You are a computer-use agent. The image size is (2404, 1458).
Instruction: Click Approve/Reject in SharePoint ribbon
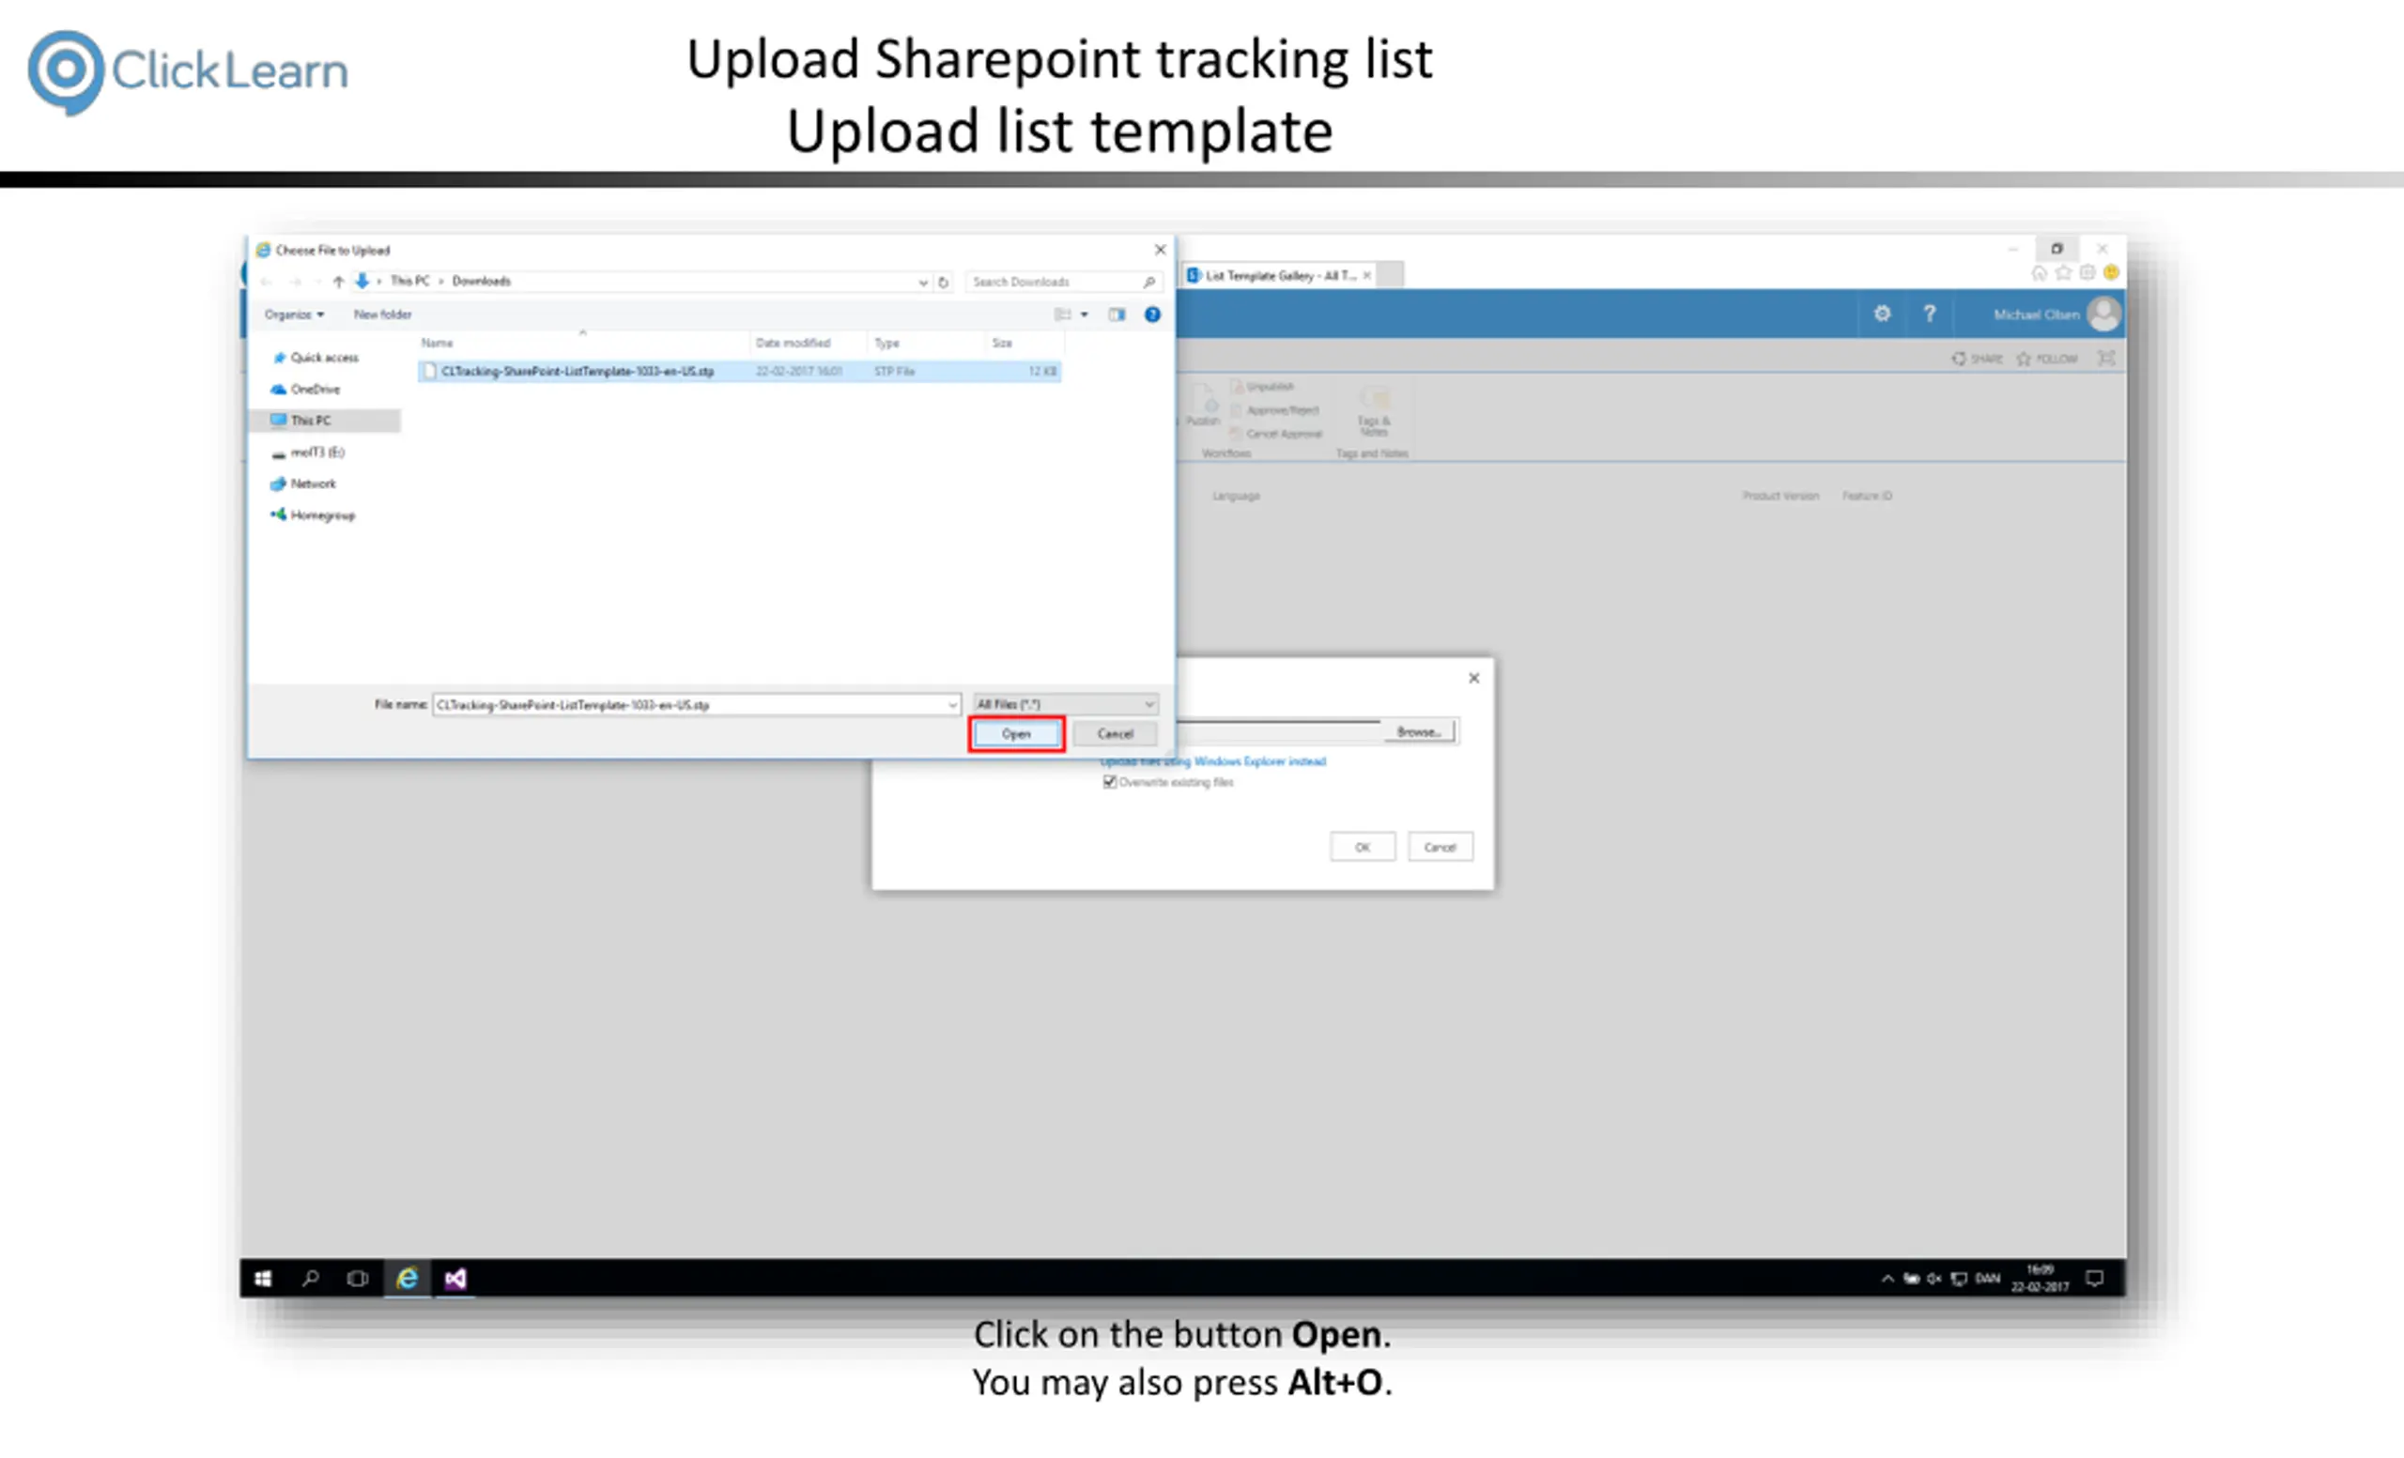coord(1274,410)
